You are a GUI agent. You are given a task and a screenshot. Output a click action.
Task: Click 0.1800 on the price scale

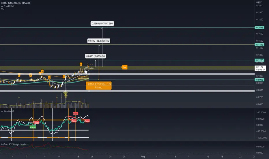pyautogui.click(x=259, y=20)
